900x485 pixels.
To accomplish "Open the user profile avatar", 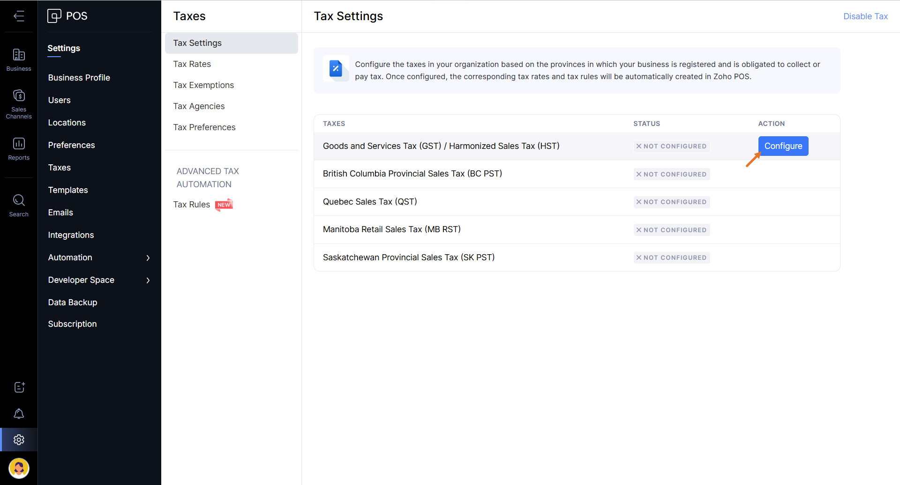I will (x=19, y=468).
